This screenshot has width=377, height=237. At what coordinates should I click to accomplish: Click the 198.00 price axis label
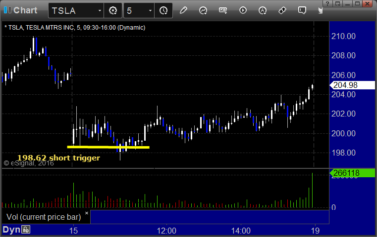coord(343,153)
